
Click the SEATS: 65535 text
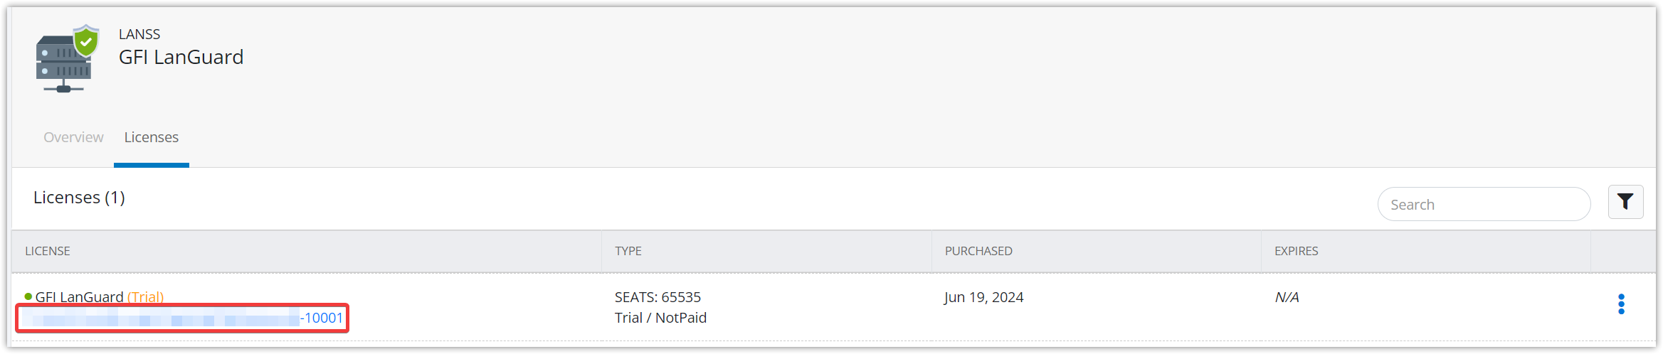coord(658,297)
